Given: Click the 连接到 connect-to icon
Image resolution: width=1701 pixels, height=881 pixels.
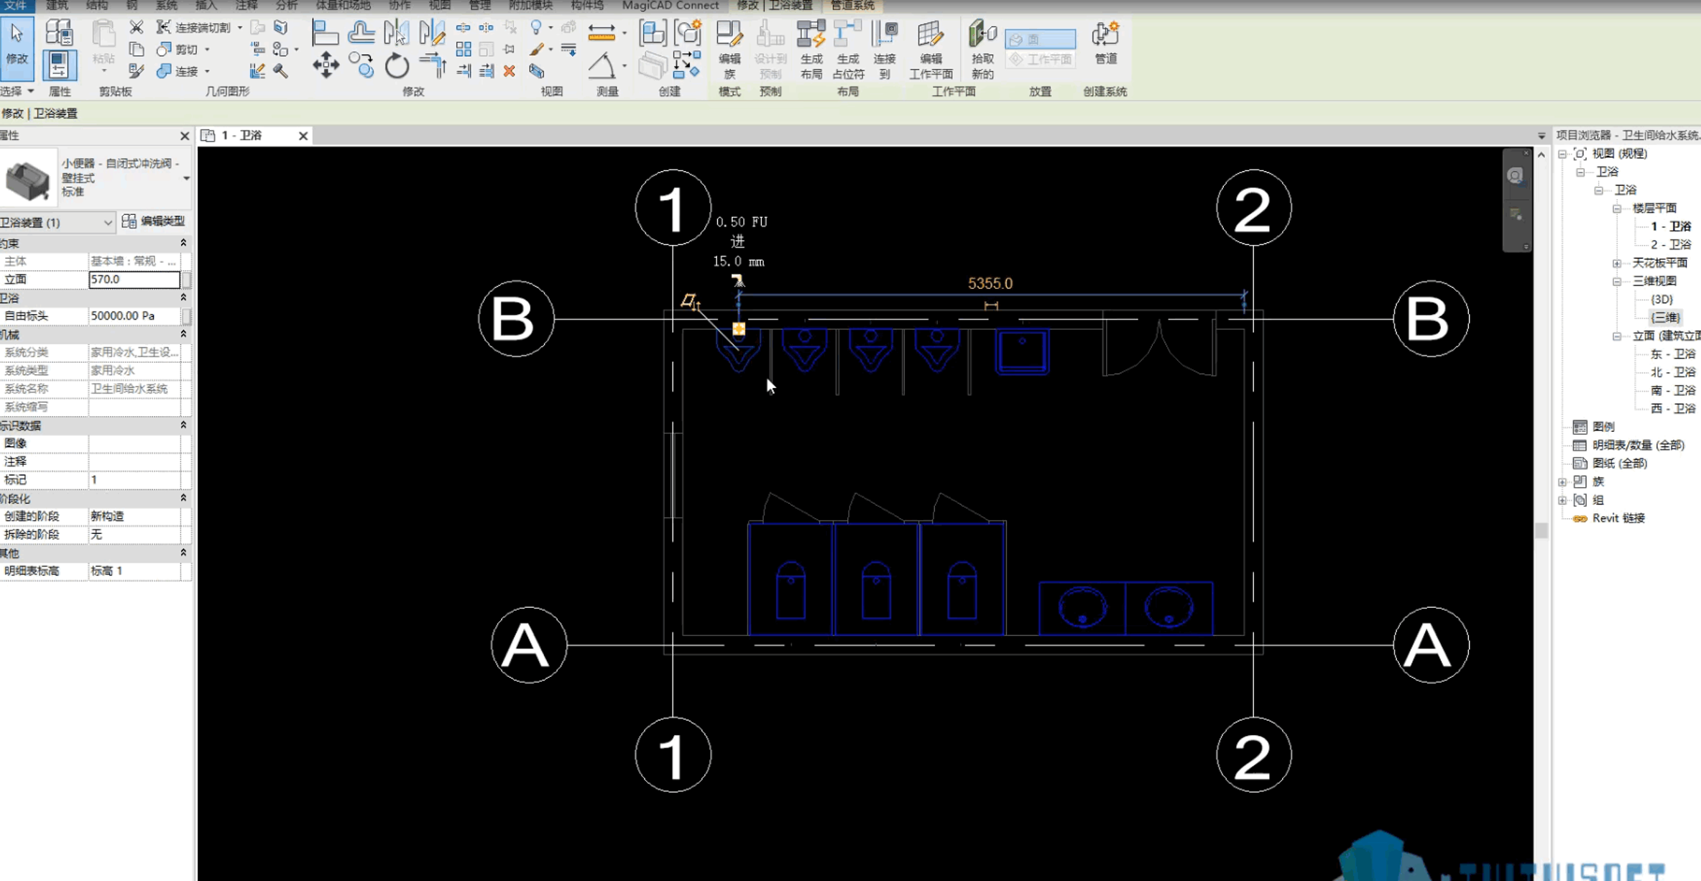Looking at the screenshot, I should tap(885, 49).
